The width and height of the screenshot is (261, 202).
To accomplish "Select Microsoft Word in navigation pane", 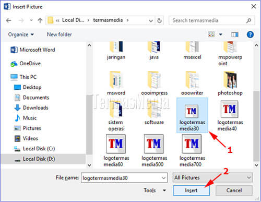I will coord(33,50).
